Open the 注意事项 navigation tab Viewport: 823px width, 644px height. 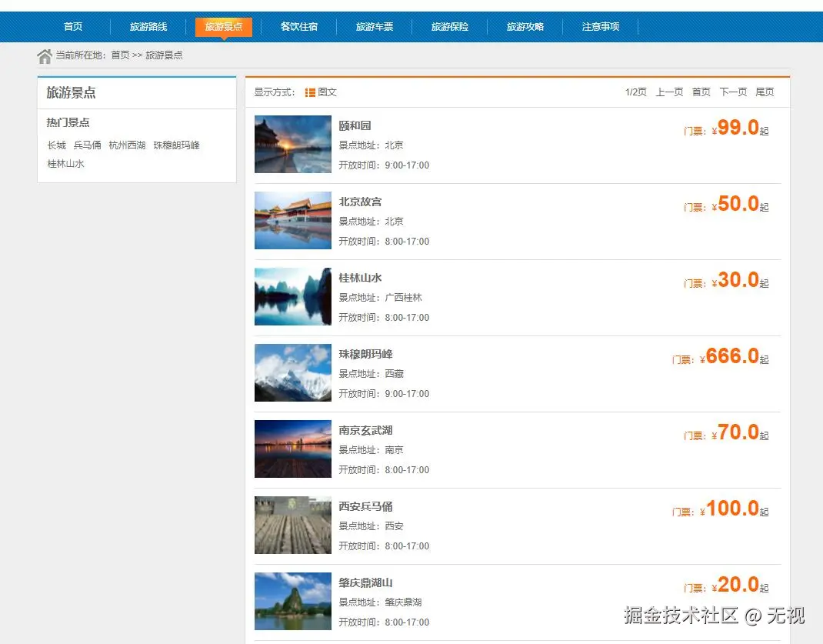(x=601, y=27)
